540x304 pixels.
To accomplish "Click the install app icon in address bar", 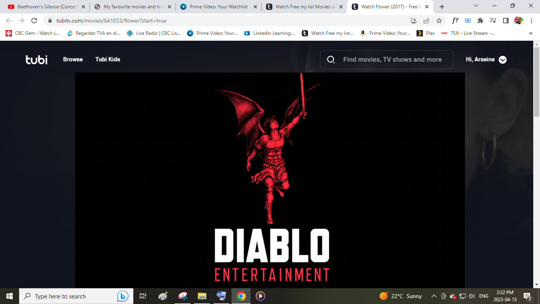I will pyautogui.click(x=414, y=21).
